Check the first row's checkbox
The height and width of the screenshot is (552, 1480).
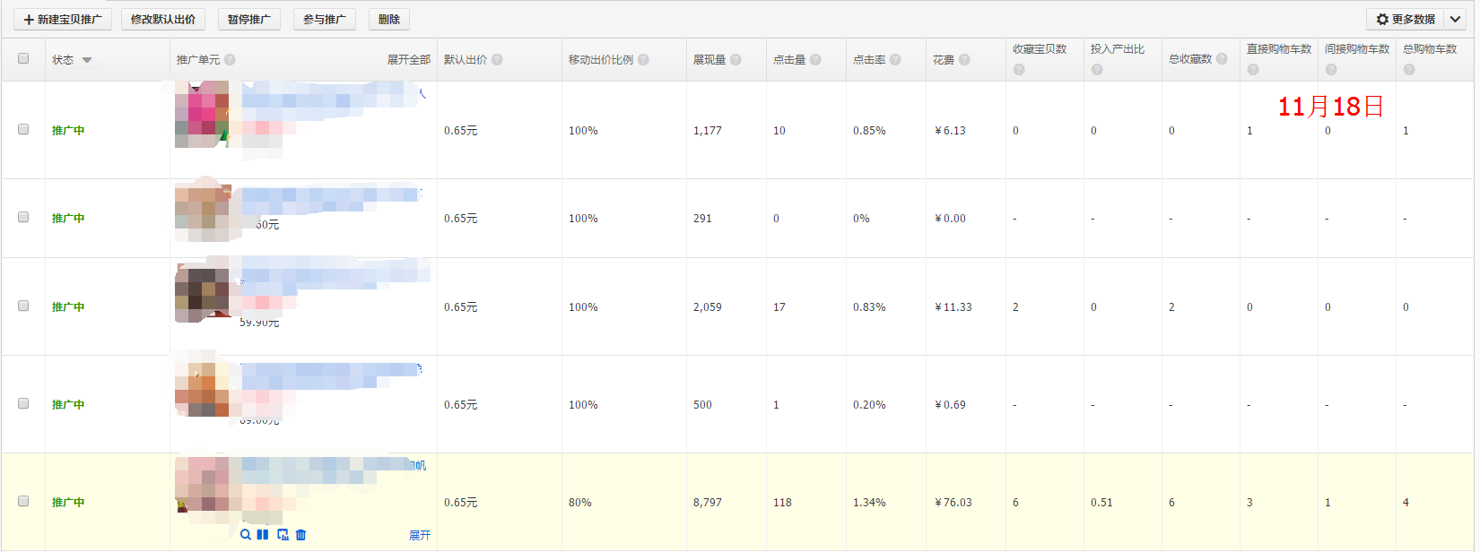point(23,130)
